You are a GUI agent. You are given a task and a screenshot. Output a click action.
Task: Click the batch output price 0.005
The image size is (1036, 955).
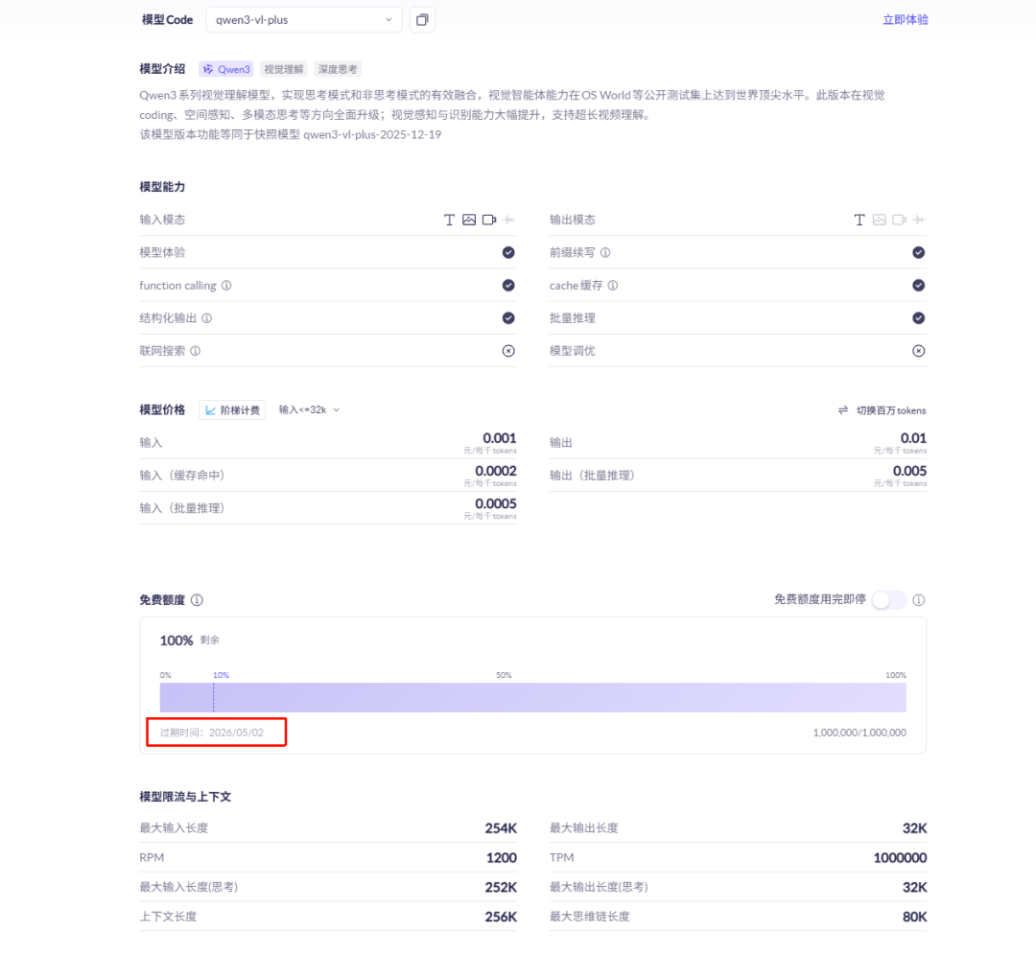(x=909, y=471)
